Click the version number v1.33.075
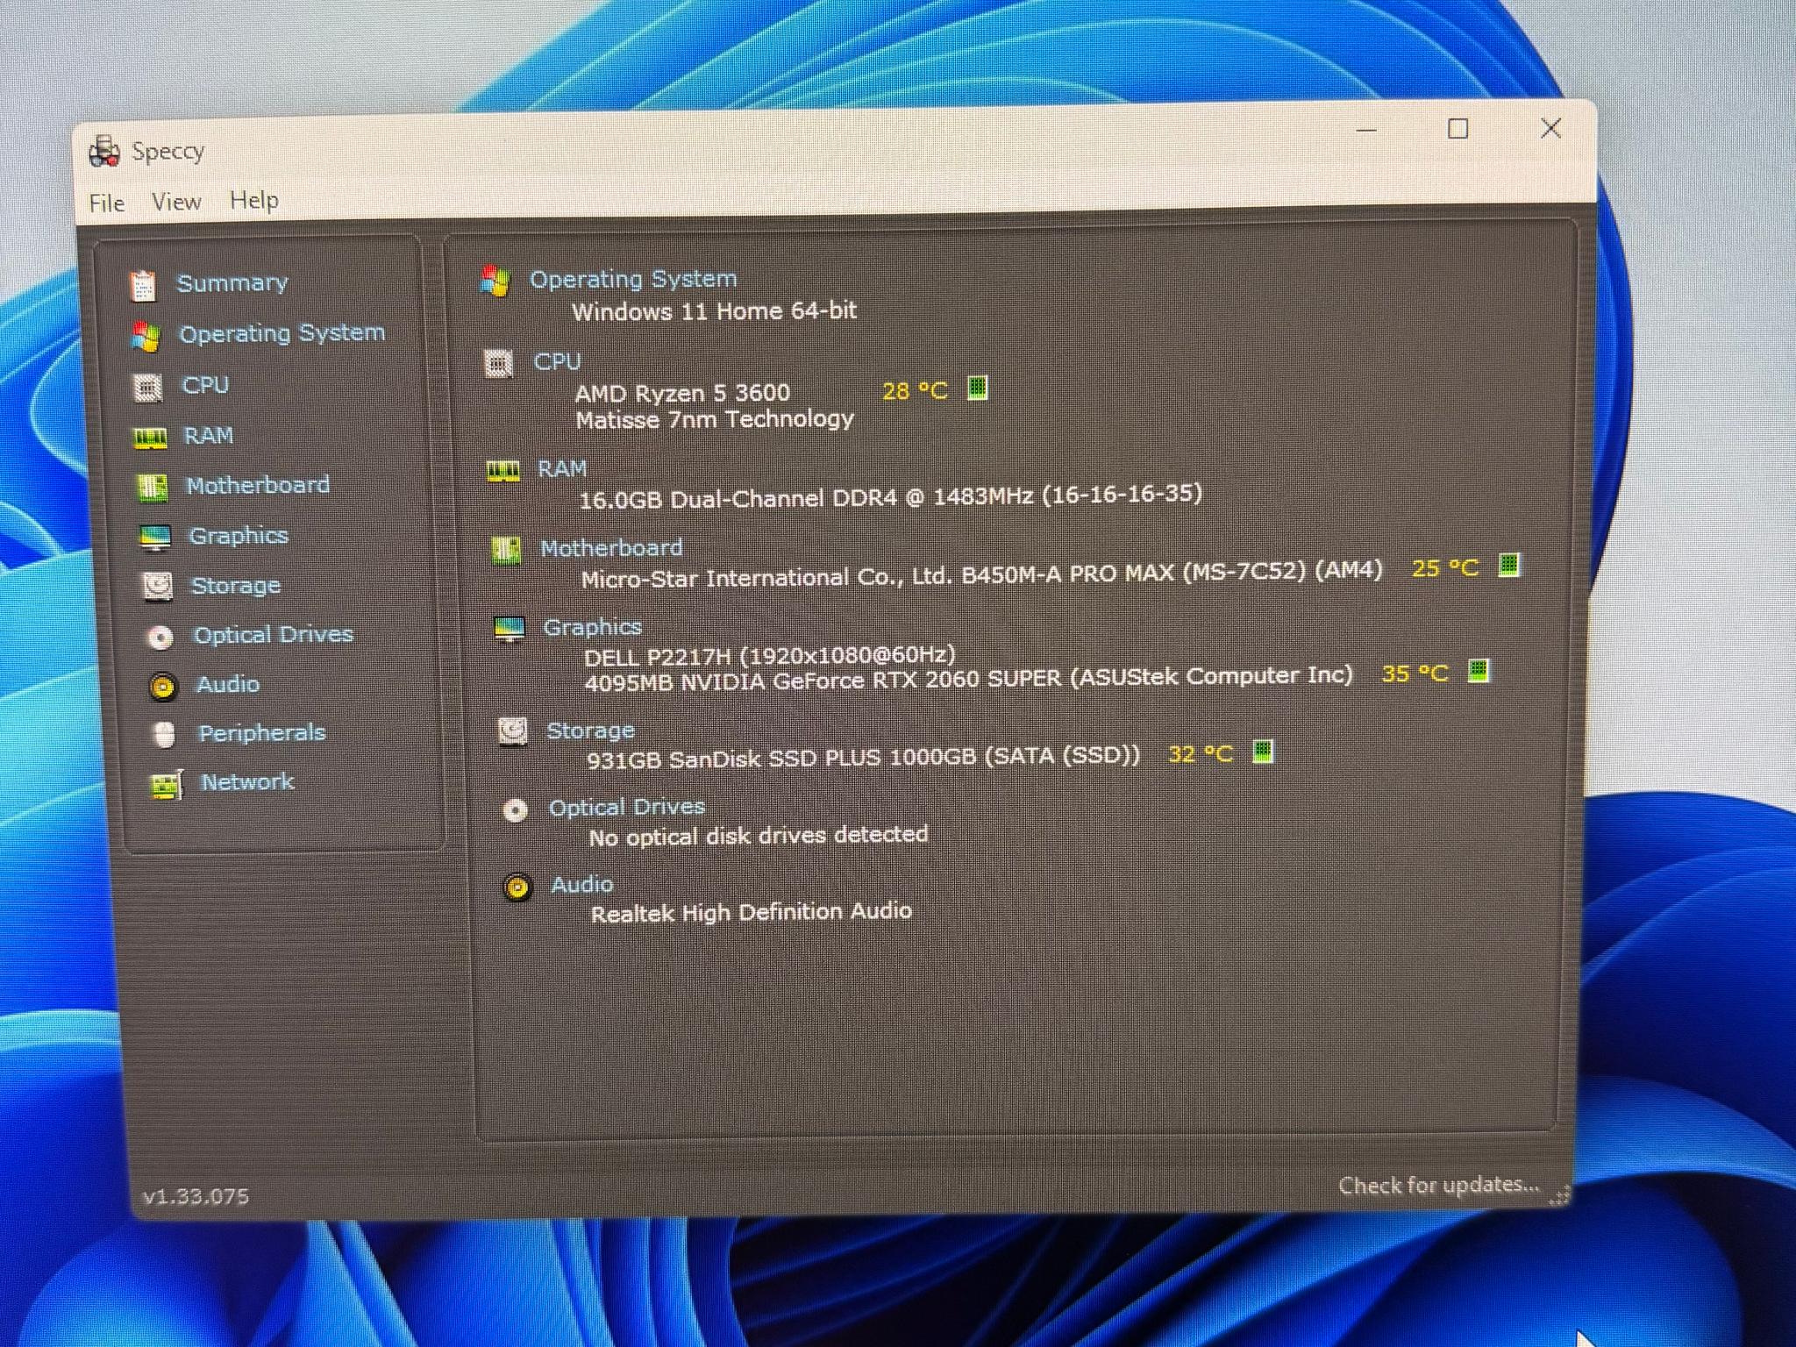 coord(196,1197)
